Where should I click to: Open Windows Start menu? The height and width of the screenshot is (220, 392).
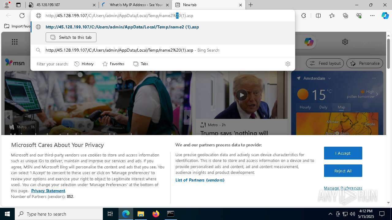(7, 214)
